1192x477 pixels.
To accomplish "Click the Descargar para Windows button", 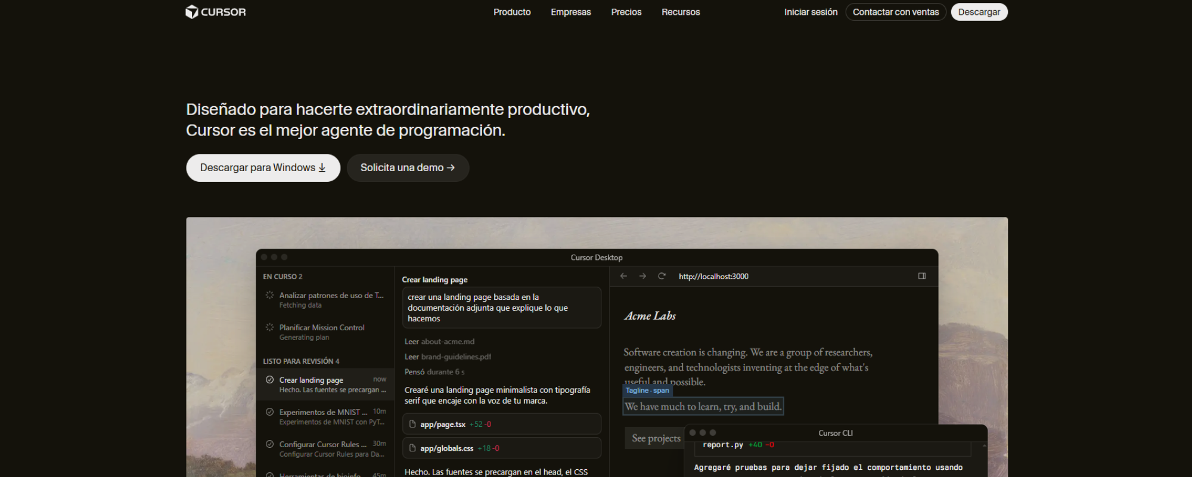I will click(263, 168).
